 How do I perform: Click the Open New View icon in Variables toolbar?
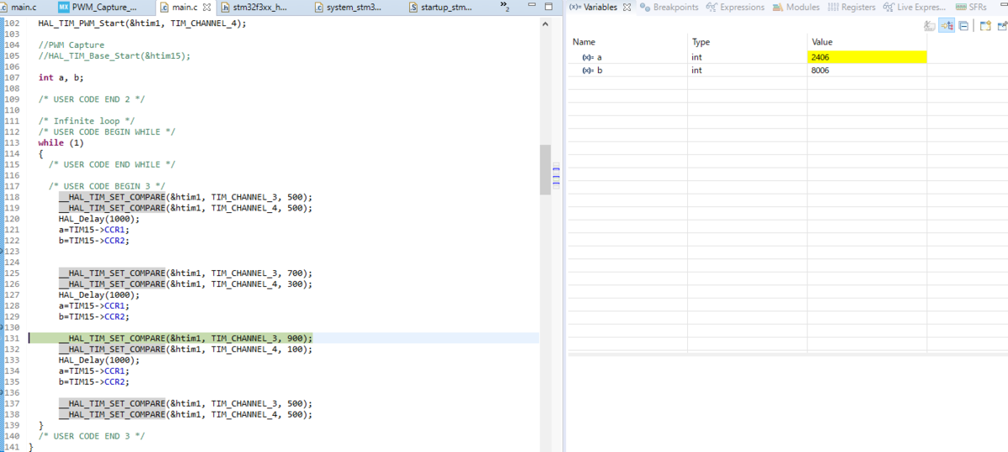985,26
